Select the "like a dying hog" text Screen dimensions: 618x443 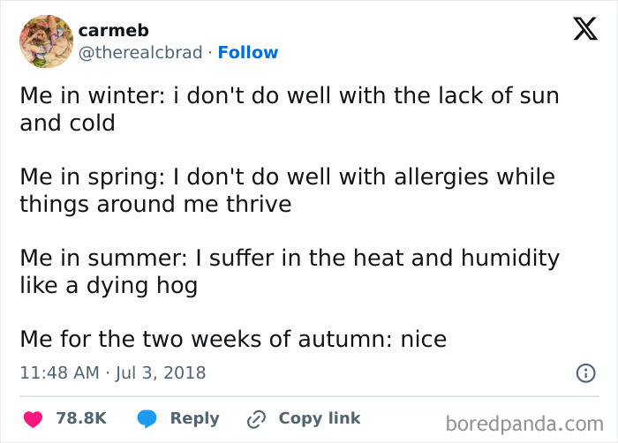click(109, 285)
